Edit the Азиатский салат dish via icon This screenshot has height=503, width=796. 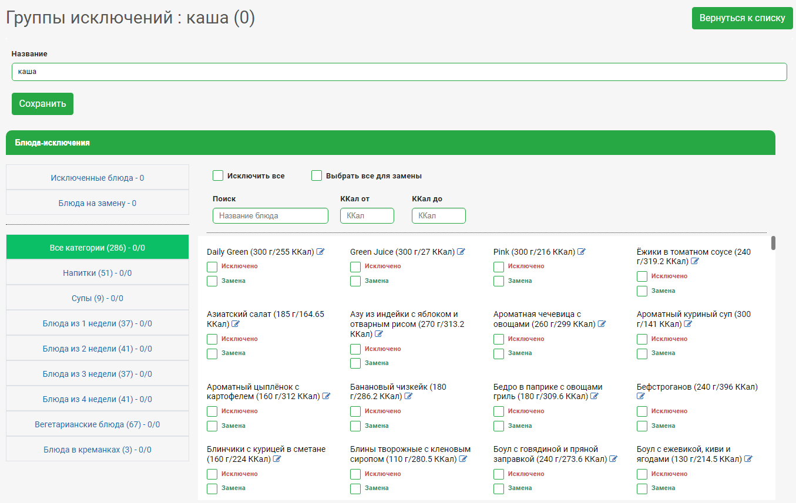coord(236,324)
